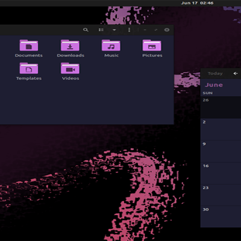Click the Today button in calendar
The height and width of the screenshot is (241, 241).
point(215,74)
